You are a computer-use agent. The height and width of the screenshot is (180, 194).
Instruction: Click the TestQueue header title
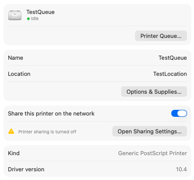(40, 12)
